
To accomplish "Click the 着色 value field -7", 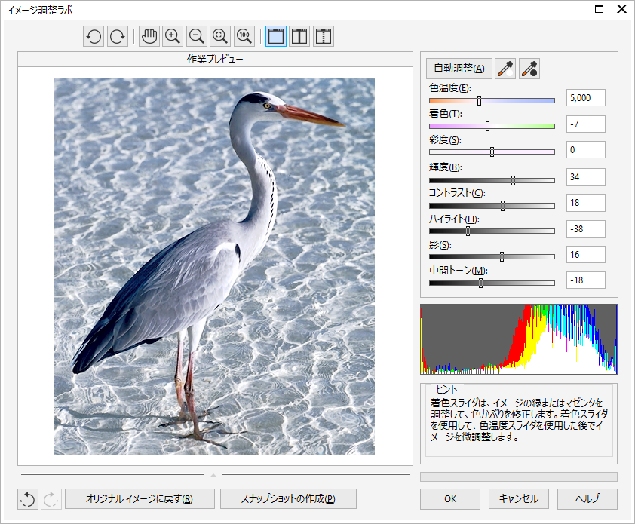I will coord(585,124).
